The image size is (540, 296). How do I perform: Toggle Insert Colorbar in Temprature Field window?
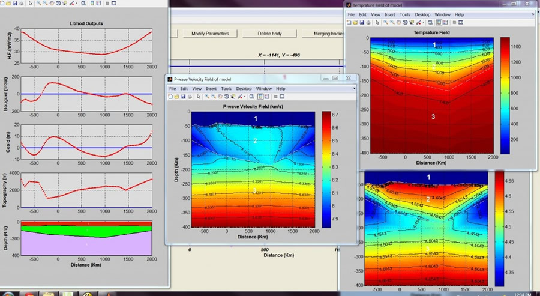tap(439, 22)
